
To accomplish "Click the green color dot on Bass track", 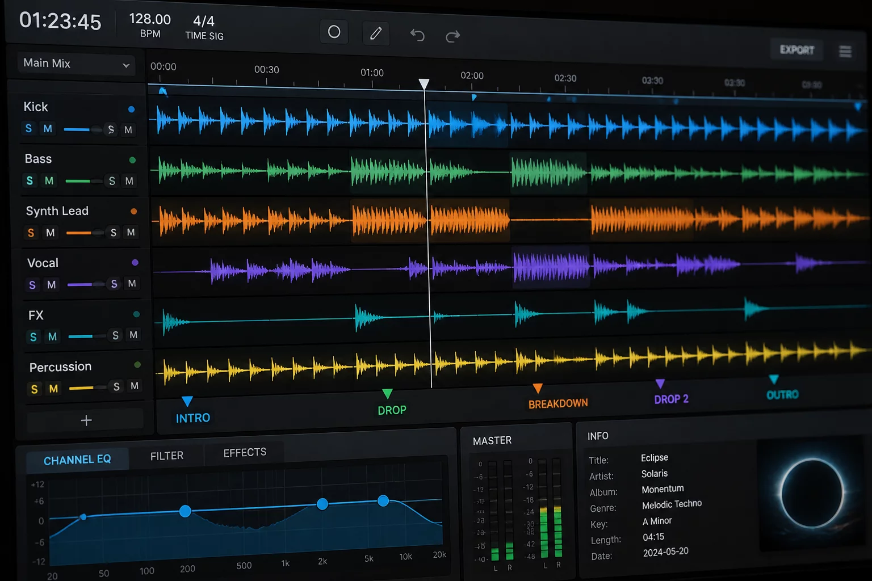I will pos(132,160).
